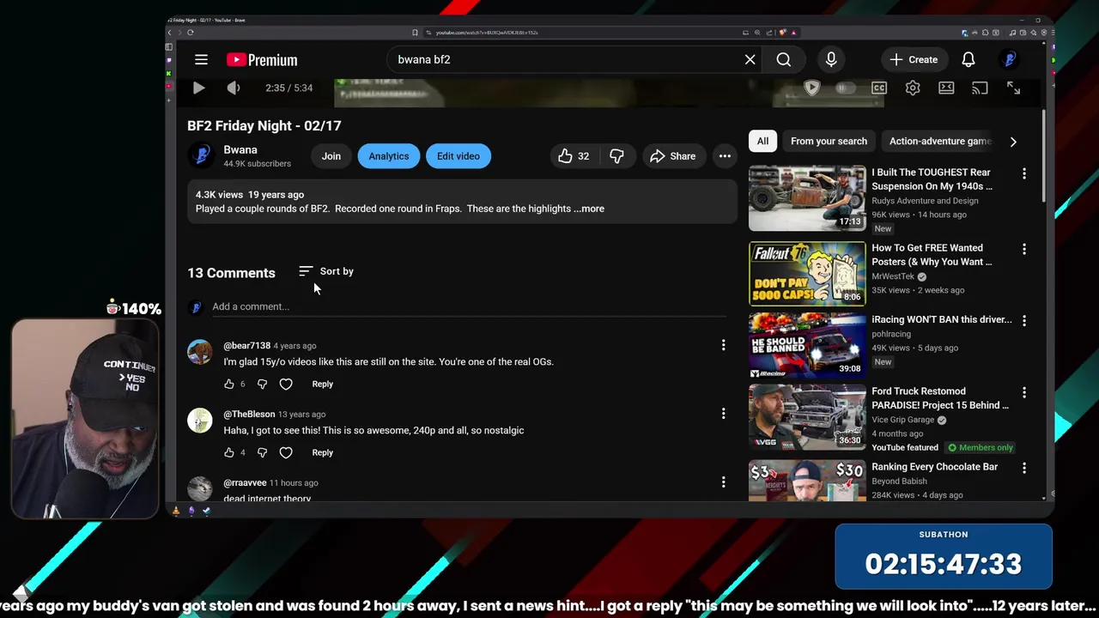Enter fullscreen mode in the player

(1013, 88)
